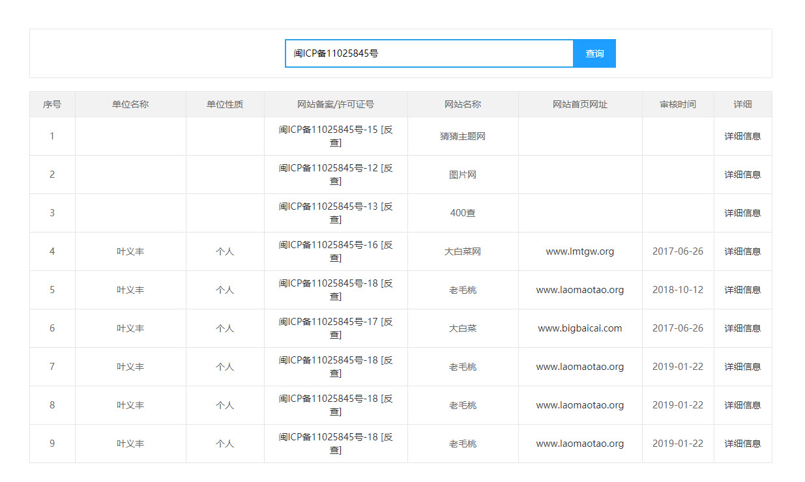Screen dimensions: 805x482
Task: Visit the www.lmtgw.org website address
Action: point(579,251)
